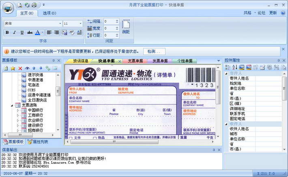Toggle underline formatting
The width and height of the screenshot is (288, 177).
click(x=22, y=33)
